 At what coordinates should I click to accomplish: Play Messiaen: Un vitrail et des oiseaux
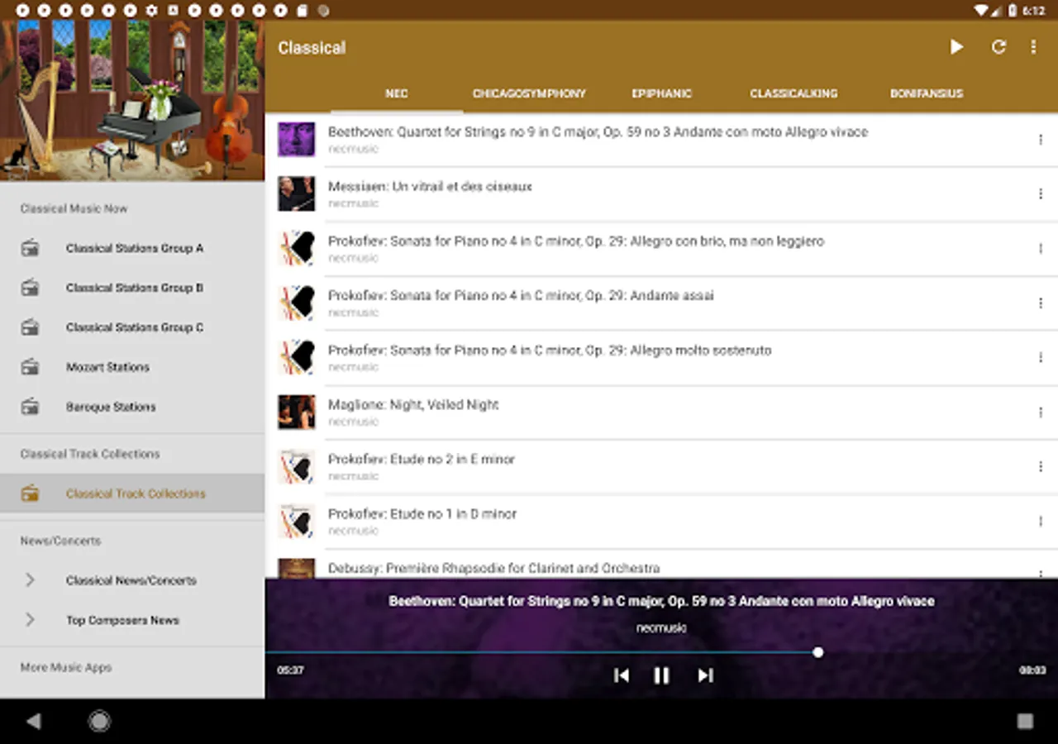661,194
